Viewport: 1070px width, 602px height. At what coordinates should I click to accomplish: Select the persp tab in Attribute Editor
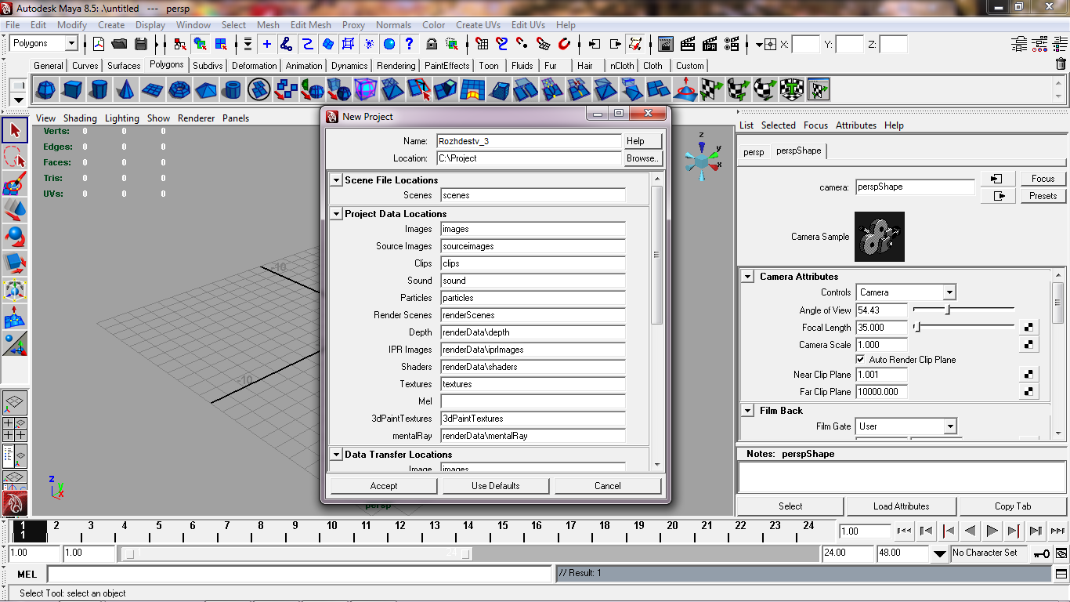(x=754, y=152)
